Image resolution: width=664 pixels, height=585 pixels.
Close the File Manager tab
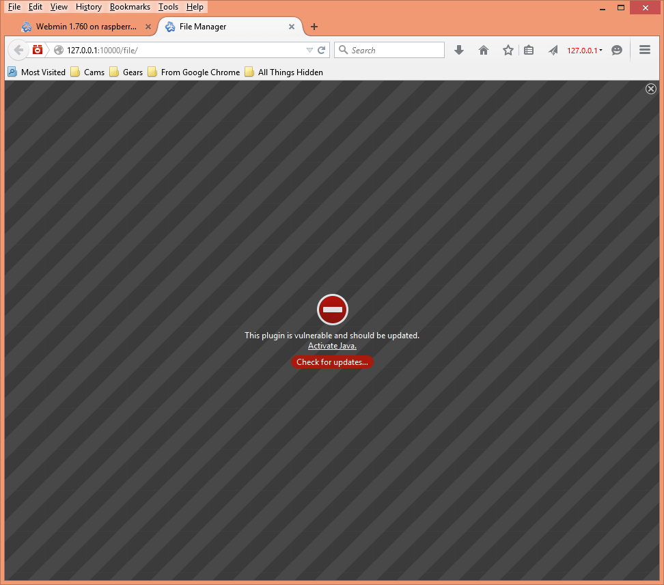pos(292,27)
